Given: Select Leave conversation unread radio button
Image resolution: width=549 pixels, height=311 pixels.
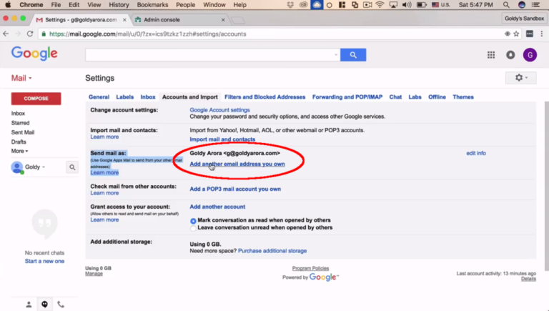Looking at the screenshot, I should [x=193, y=228].
